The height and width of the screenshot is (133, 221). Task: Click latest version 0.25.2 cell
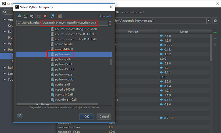pos(168,45)
